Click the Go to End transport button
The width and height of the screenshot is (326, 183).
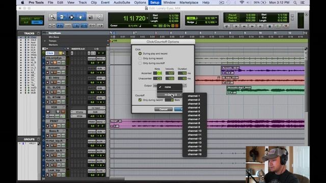point(260,26)
